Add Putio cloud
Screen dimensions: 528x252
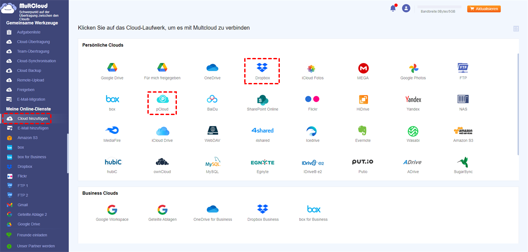click(x=363, y=166)
